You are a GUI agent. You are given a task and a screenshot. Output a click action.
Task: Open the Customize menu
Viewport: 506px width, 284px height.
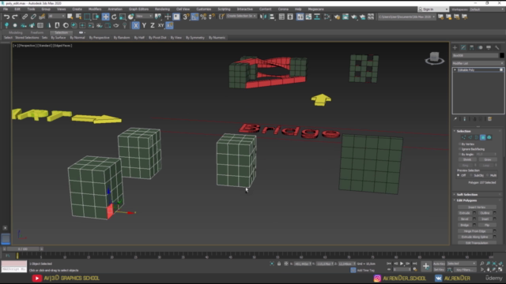coord(204,9)
